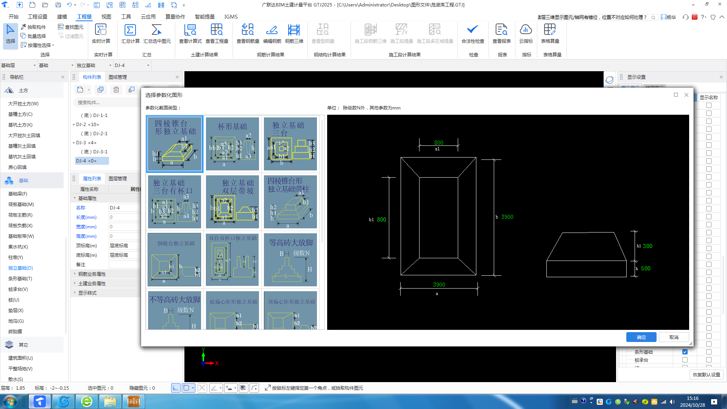The height and width of the screenshot is (409, 727).
Task: Select the 等高砖大放脚 thumbnail
Action: 290,260
